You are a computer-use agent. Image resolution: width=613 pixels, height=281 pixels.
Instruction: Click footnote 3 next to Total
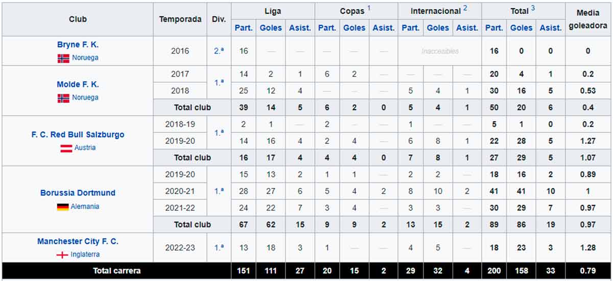point(533,8)
